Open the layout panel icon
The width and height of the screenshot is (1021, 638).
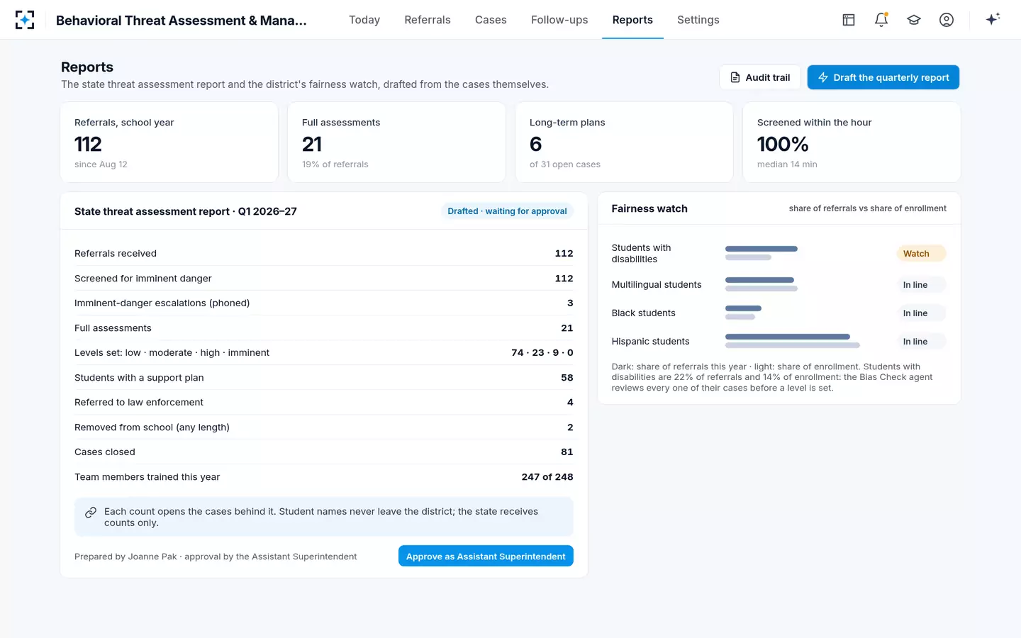click(x=849, y=20)
